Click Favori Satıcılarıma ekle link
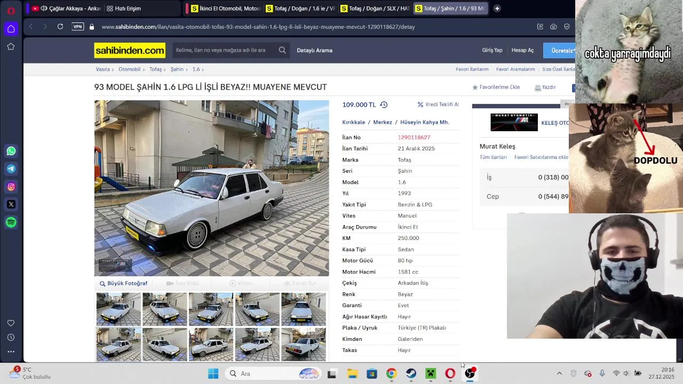Screen dimensions: 683x384 coord(541,157)
